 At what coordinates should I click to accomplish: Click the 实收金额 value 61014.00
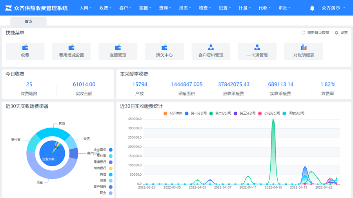[84, 85]
